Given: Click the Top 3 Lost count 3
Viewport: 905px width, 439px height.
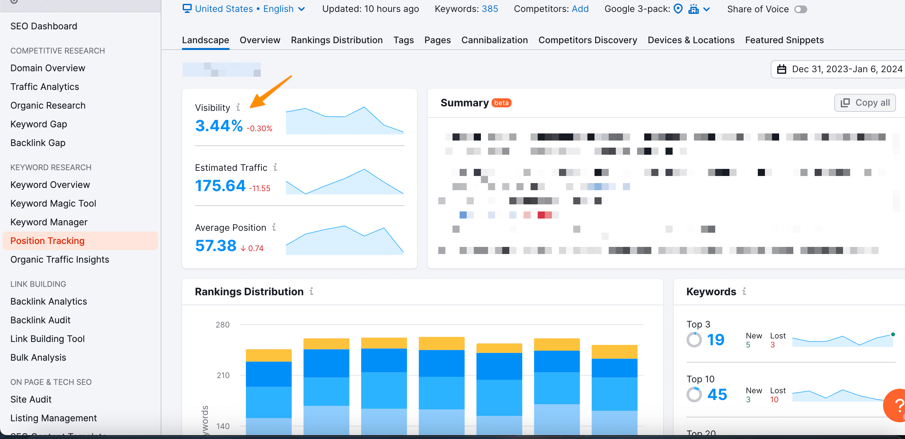Looking at the screenshot, I should click(x=772, y=345).
